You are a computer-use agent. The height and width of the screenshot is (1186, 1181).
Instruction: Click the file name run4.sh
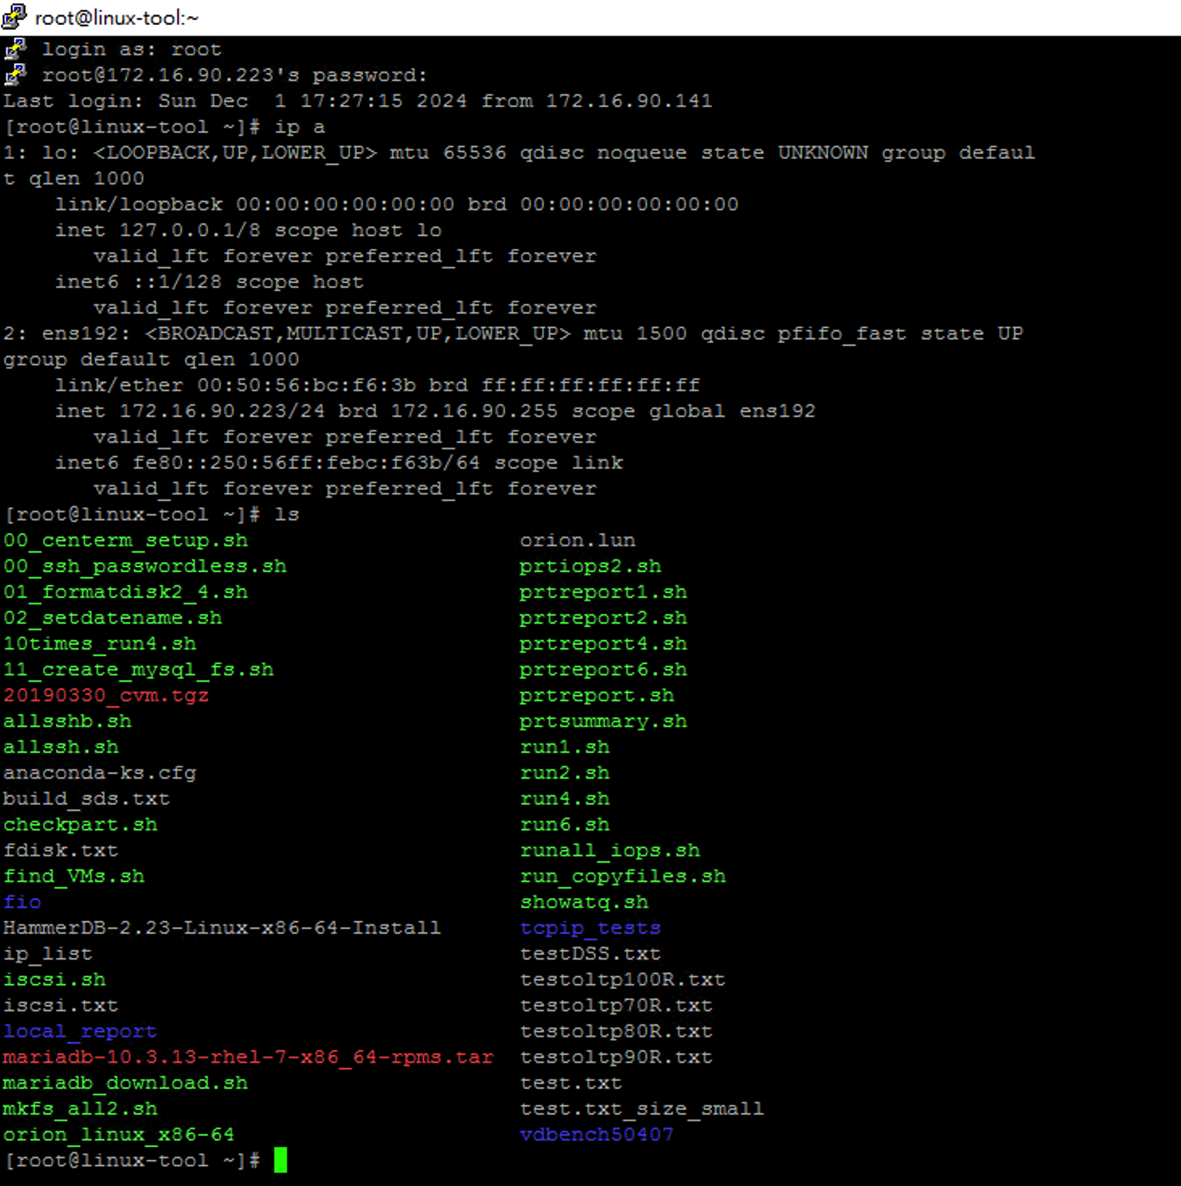(x=565, y=799)
